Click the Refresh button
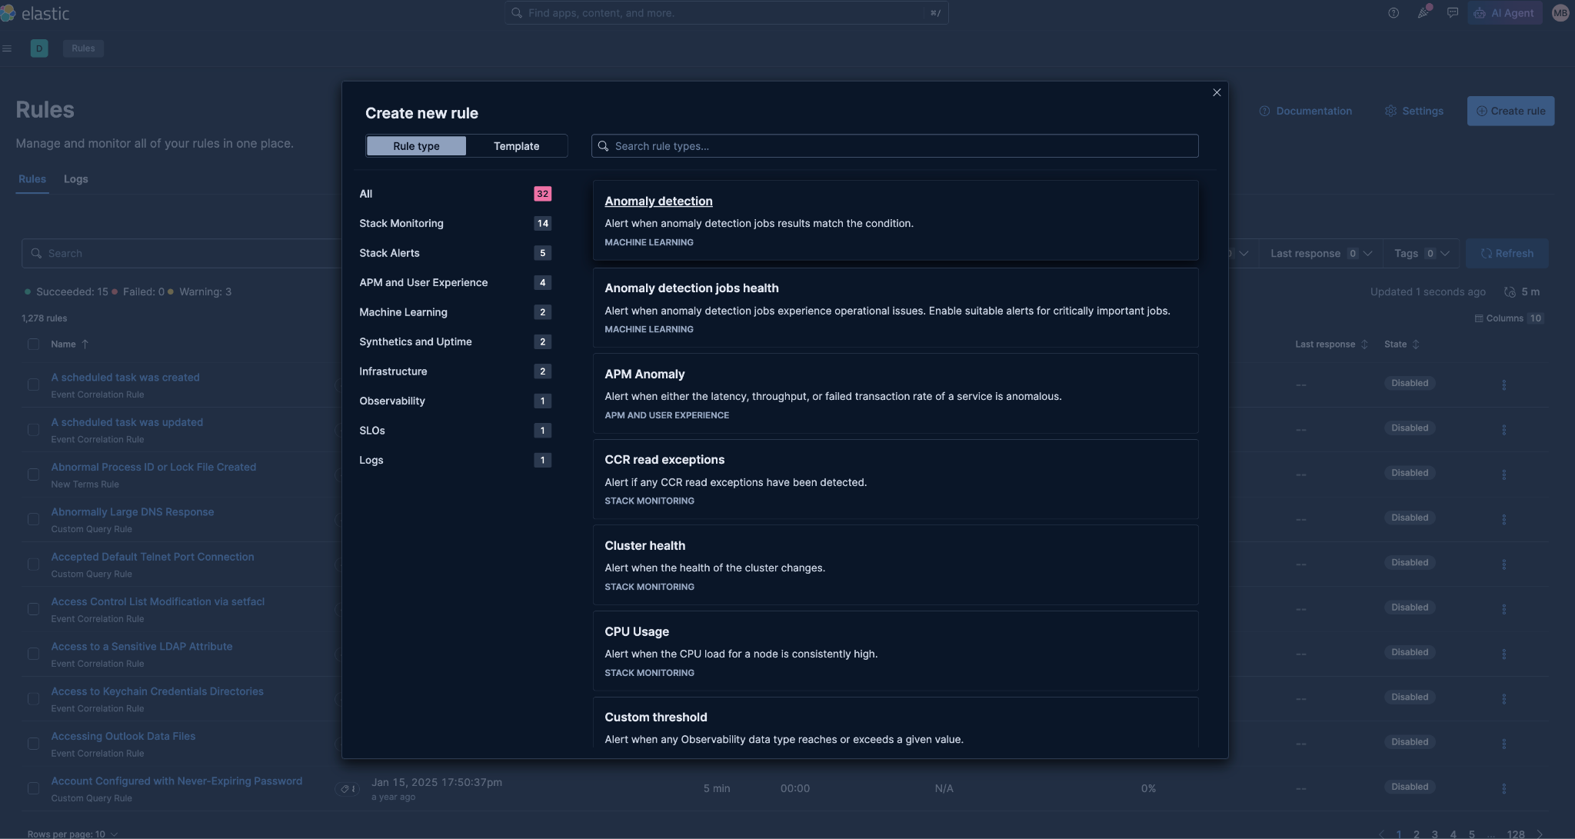The height and width of the screenshot is (839, 1575). tap(1507, 254)
